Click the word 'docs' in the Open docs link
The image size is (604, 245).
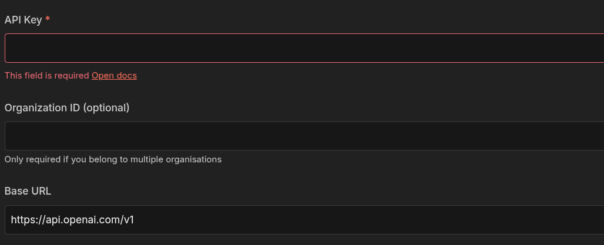[126, 76]
